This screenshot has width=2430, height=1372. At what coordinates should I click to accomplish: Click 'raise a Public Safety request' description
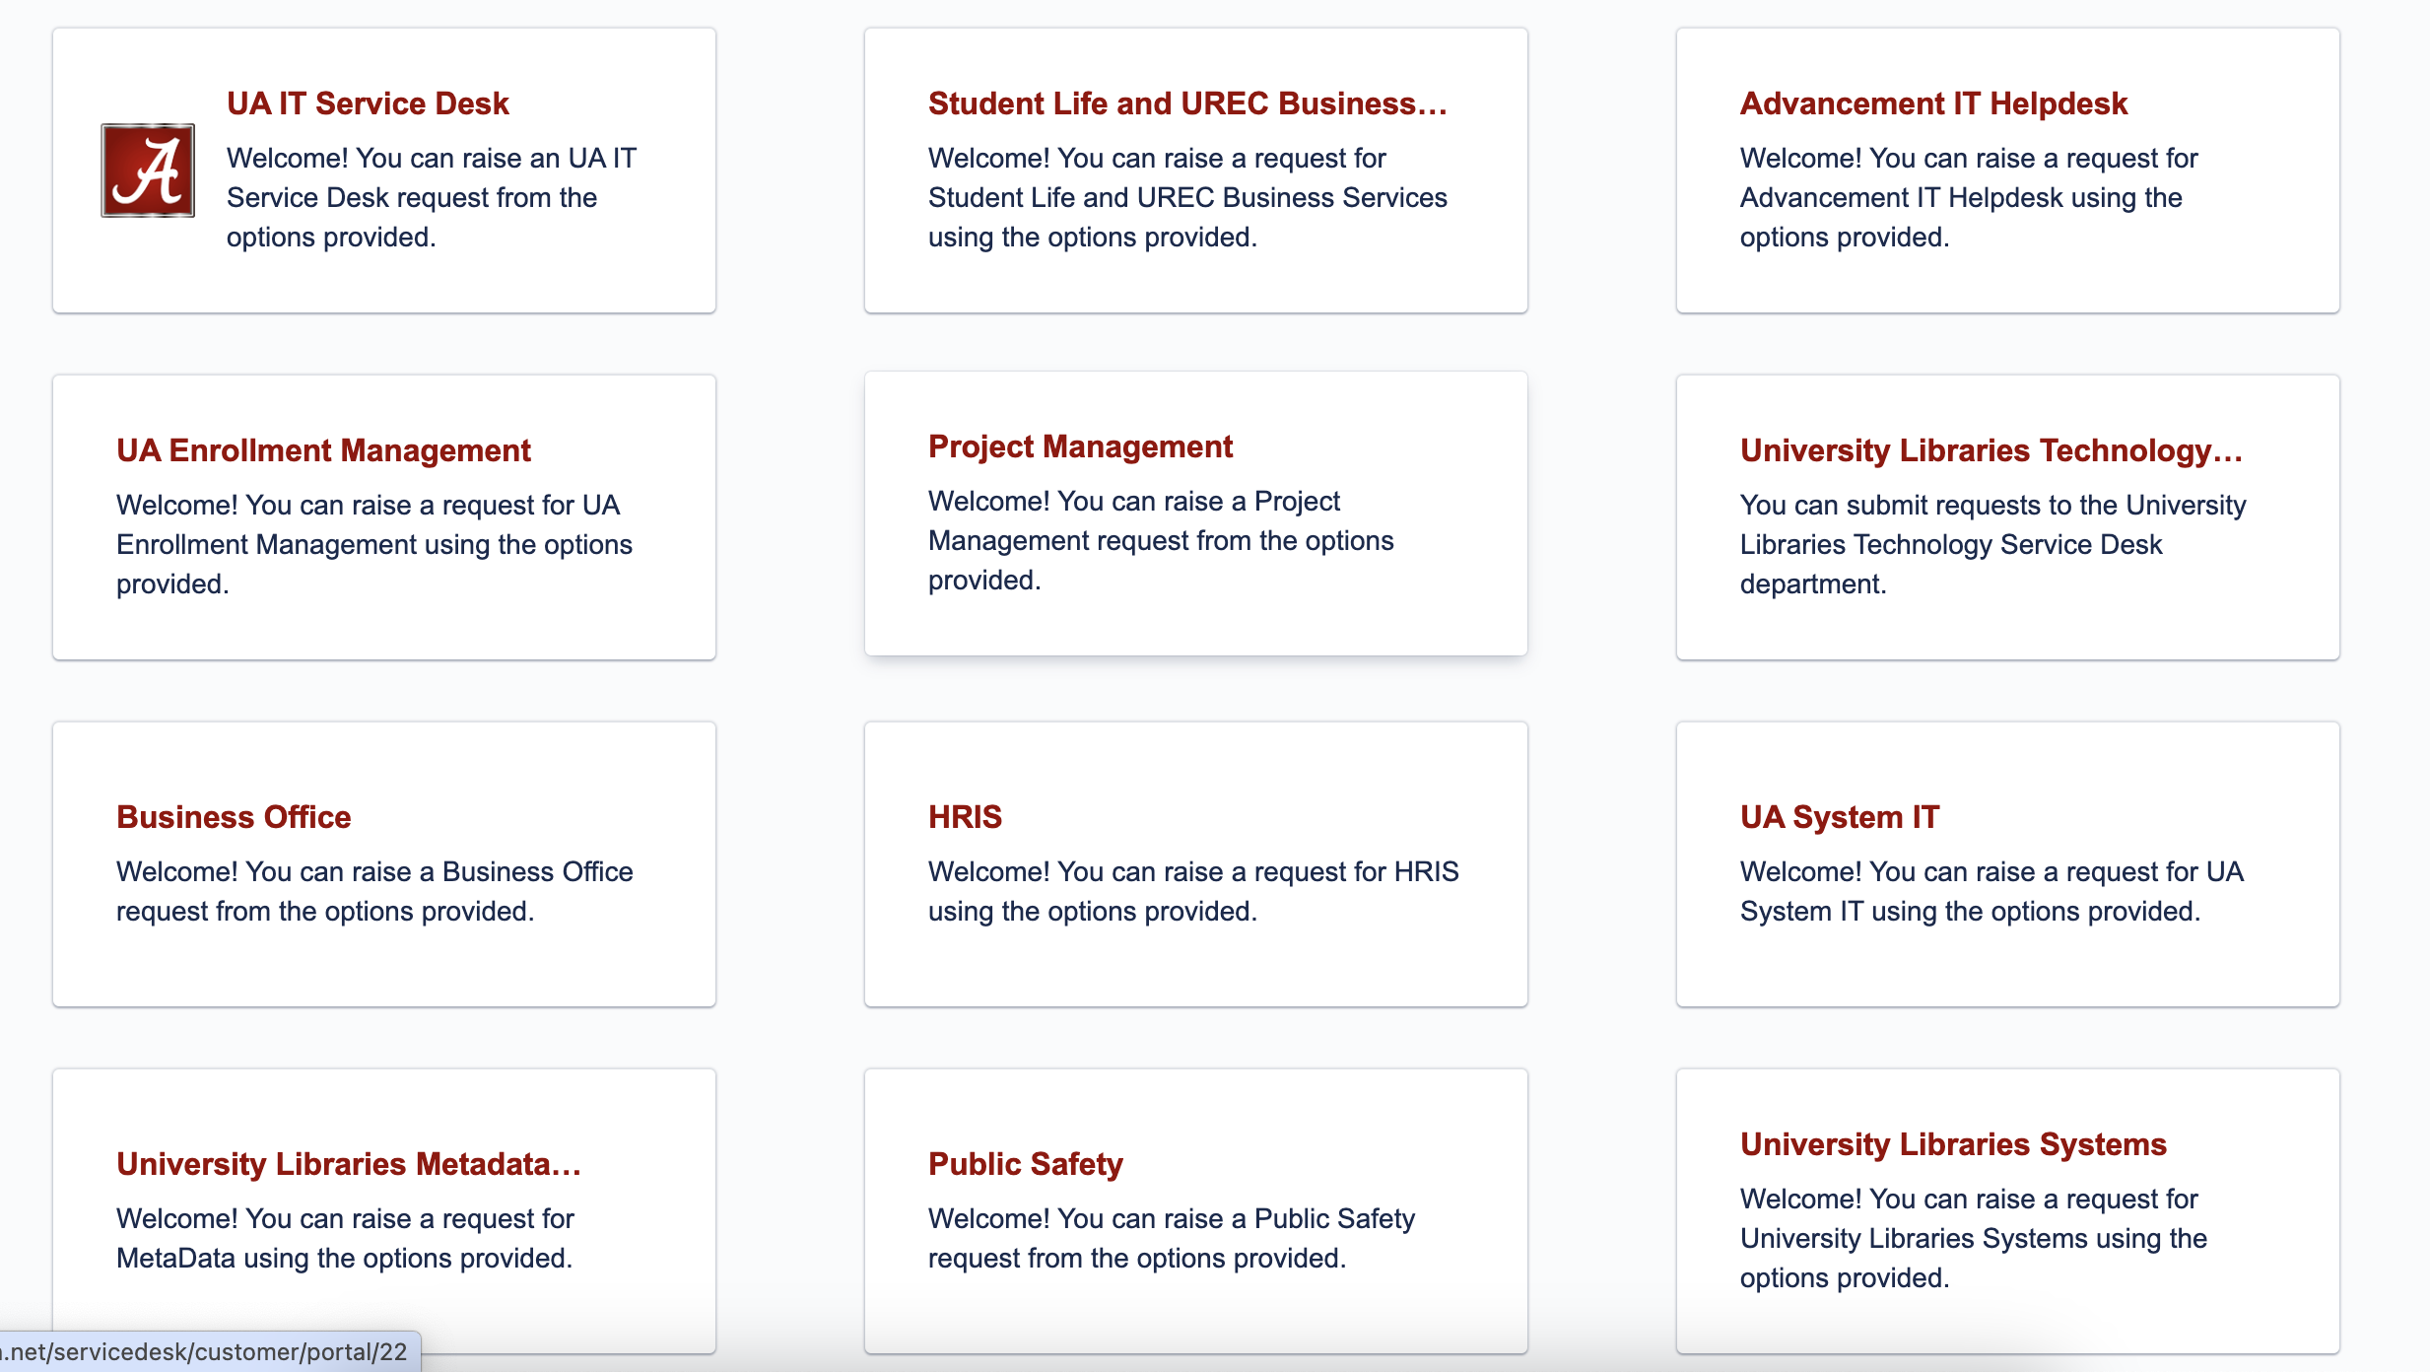point(1172,1239)
